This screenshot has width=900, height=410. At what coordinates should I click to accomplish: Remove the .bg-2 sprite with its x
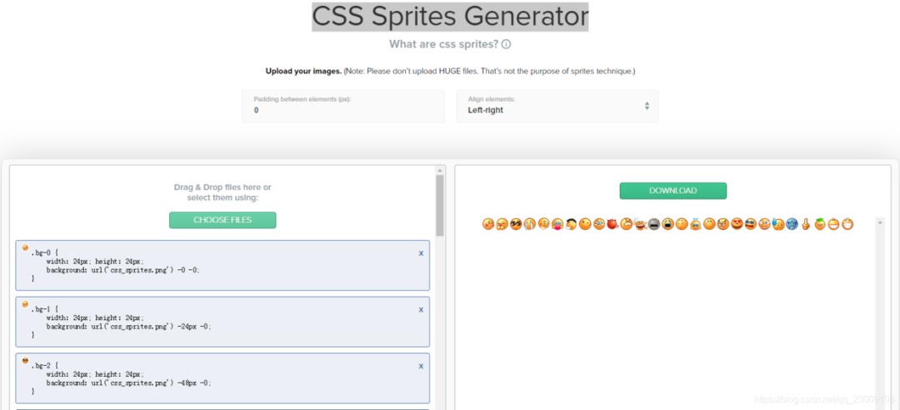[421, 366]
